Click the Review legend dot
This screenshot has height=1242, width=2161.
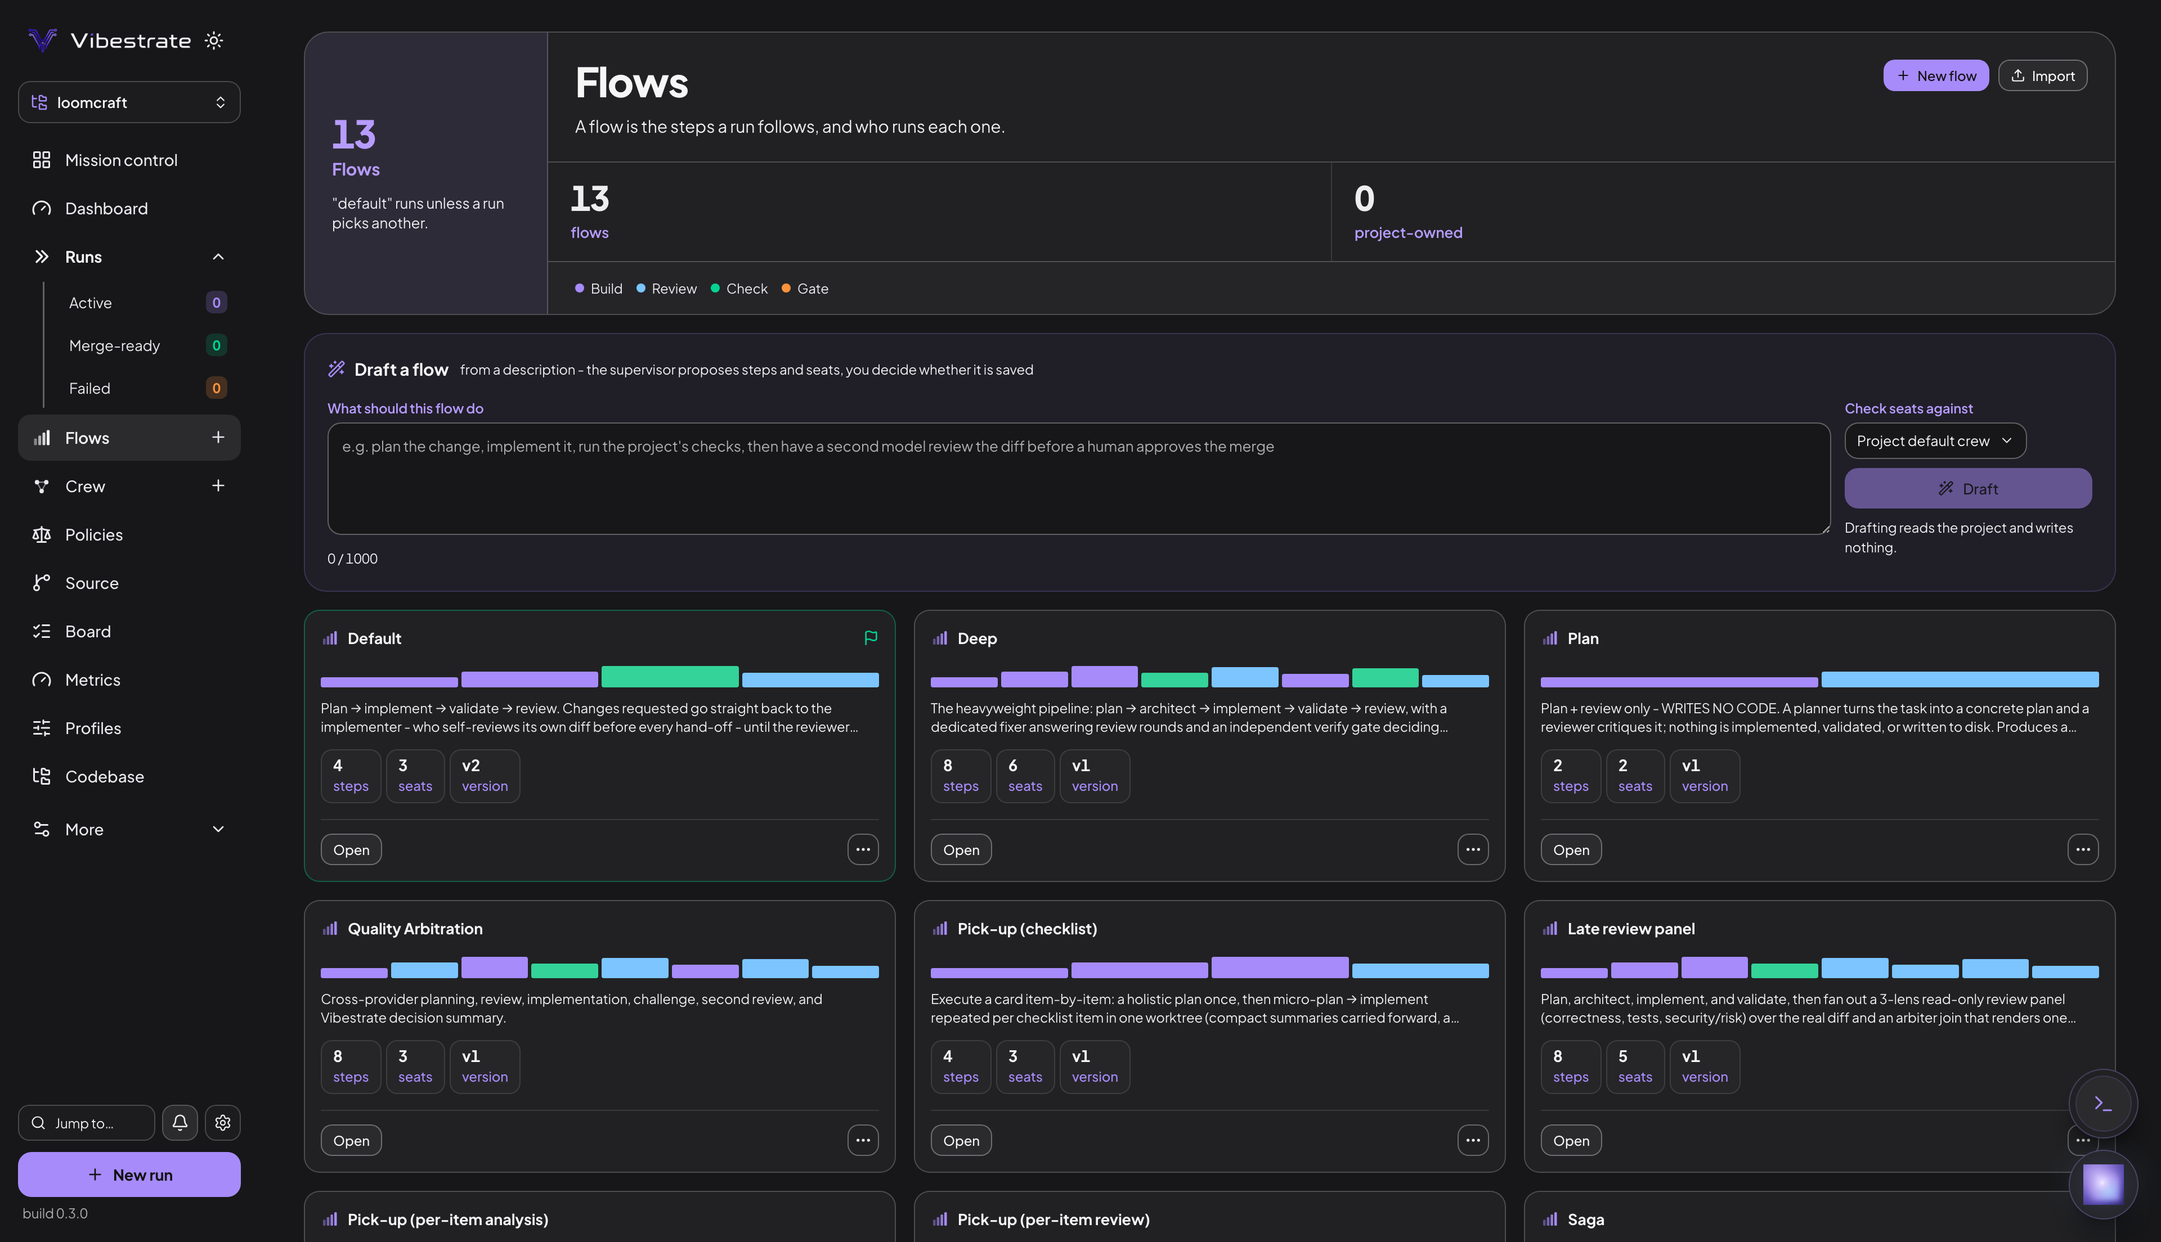point(641,289)
